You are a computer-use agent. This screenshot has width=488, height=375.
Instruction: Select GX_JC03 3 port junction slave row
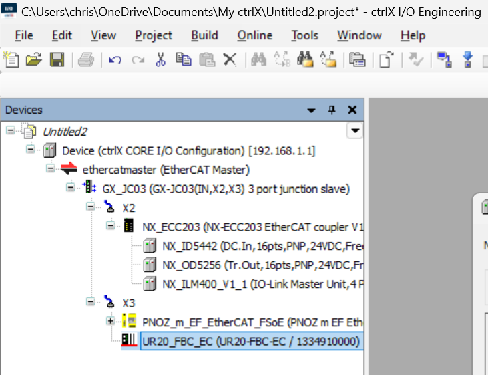coord(226,189)
